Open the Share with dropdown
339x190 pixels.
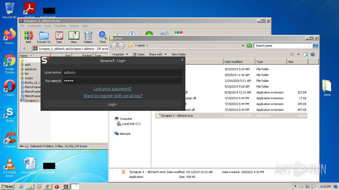(158, 54)
